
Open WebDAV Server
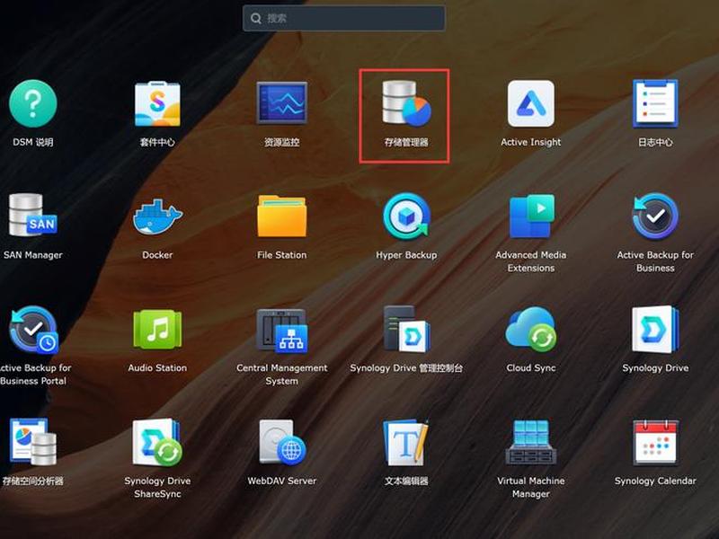click(x=281, y=441)
